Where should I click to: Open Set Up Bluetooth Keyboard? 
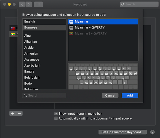point(122,132)
